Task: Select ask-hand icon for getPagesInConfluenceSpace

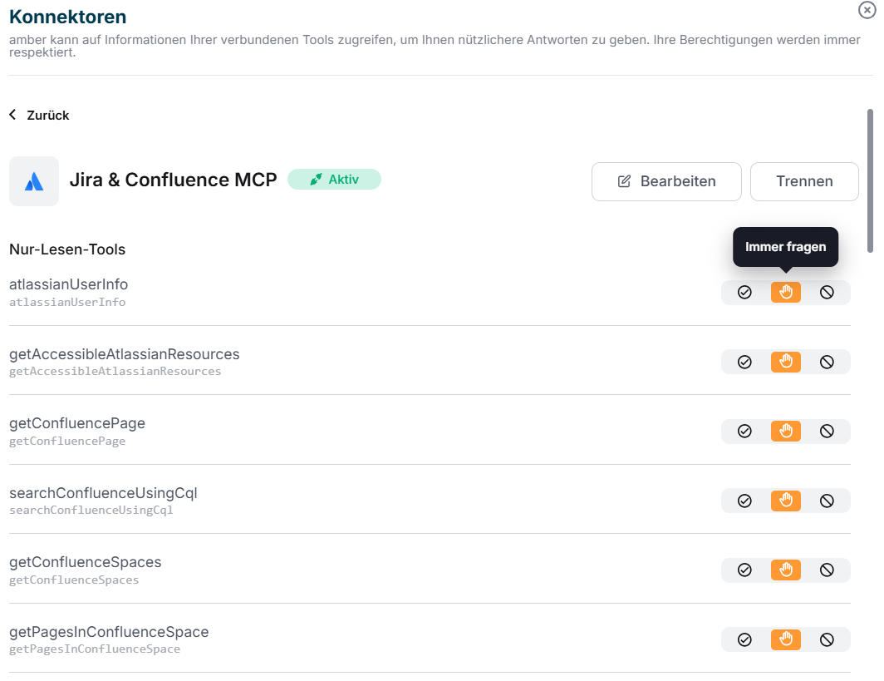Action: click(785, 639)
